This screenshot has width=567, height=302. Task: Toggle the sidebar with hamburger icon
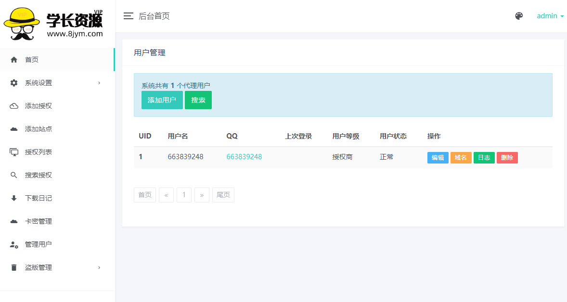(x=128, y=16)
